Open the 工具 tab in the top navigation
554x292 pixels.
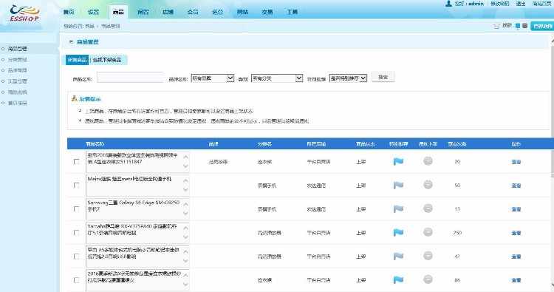[x=292, y=12]
